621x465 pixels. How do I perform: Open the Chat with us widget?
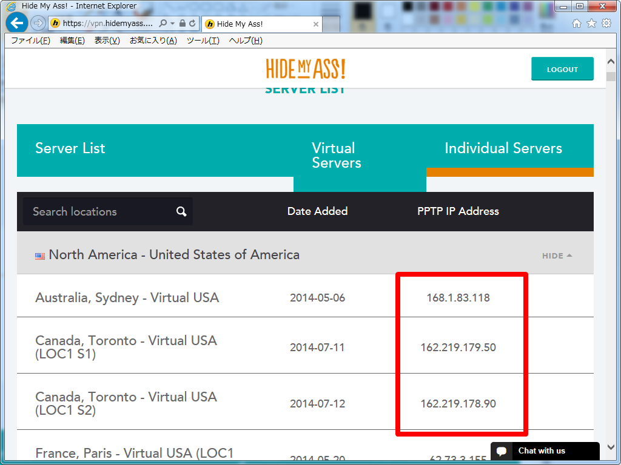click(545, 451)
